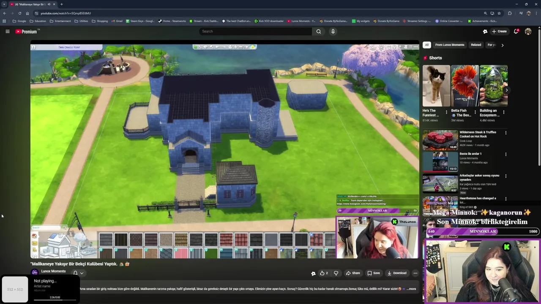Open the Utilities bookmarks folder

click(x=81, y=21)
